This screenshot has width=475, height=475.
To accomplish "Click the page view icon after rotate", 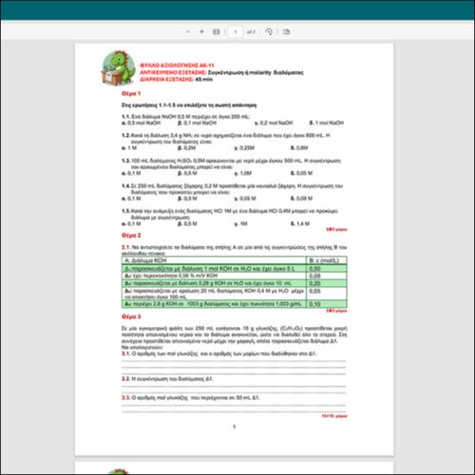I will click(287, 31).
